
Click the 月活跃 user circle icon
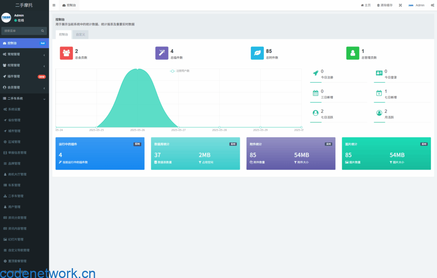379,113
